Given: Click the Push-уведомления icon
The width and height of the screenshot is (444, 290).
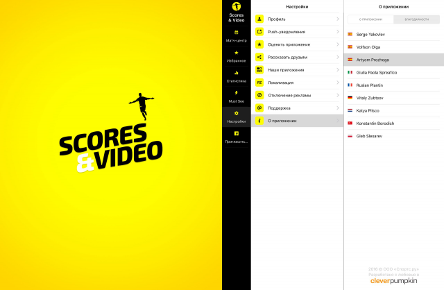Looking at the screenshot, I should [x=259, y=32].
